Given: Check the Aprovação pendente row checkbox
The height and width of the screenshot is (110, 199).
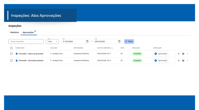Looking at the screenshot, I should [11, 61].
